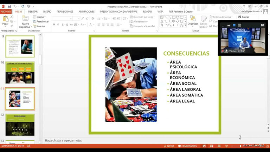
Task: Open the Sección dropdown
Action: click(40, 26)
